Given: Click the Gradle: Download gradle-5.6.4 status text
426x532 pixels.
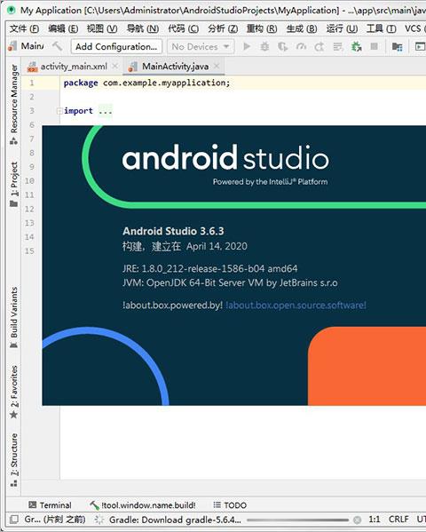Looking at the screenshot, I should (175, 520).
